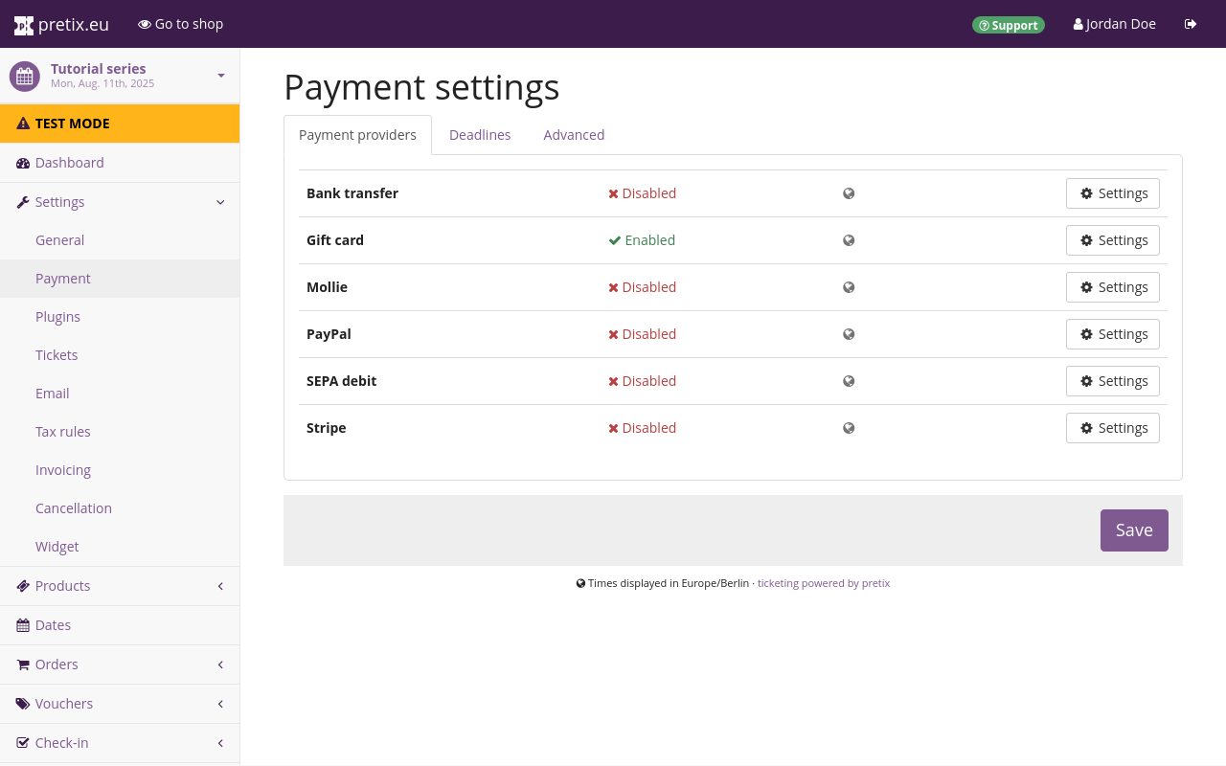The width and height of the screenshot is (1226, 766).
Task: Click the SEPA debit provider name
Action: coord(341,381)
